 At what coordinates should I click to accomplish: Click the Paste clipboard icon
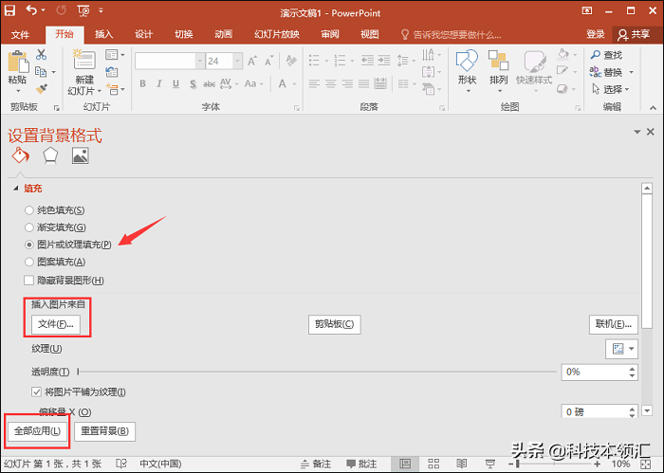[18, 62]
